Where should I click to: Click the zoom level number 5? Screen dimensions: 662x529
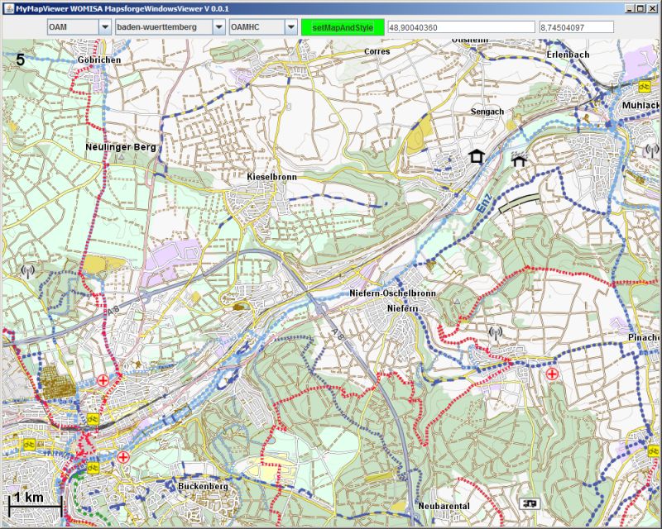(x=20, y=60)
